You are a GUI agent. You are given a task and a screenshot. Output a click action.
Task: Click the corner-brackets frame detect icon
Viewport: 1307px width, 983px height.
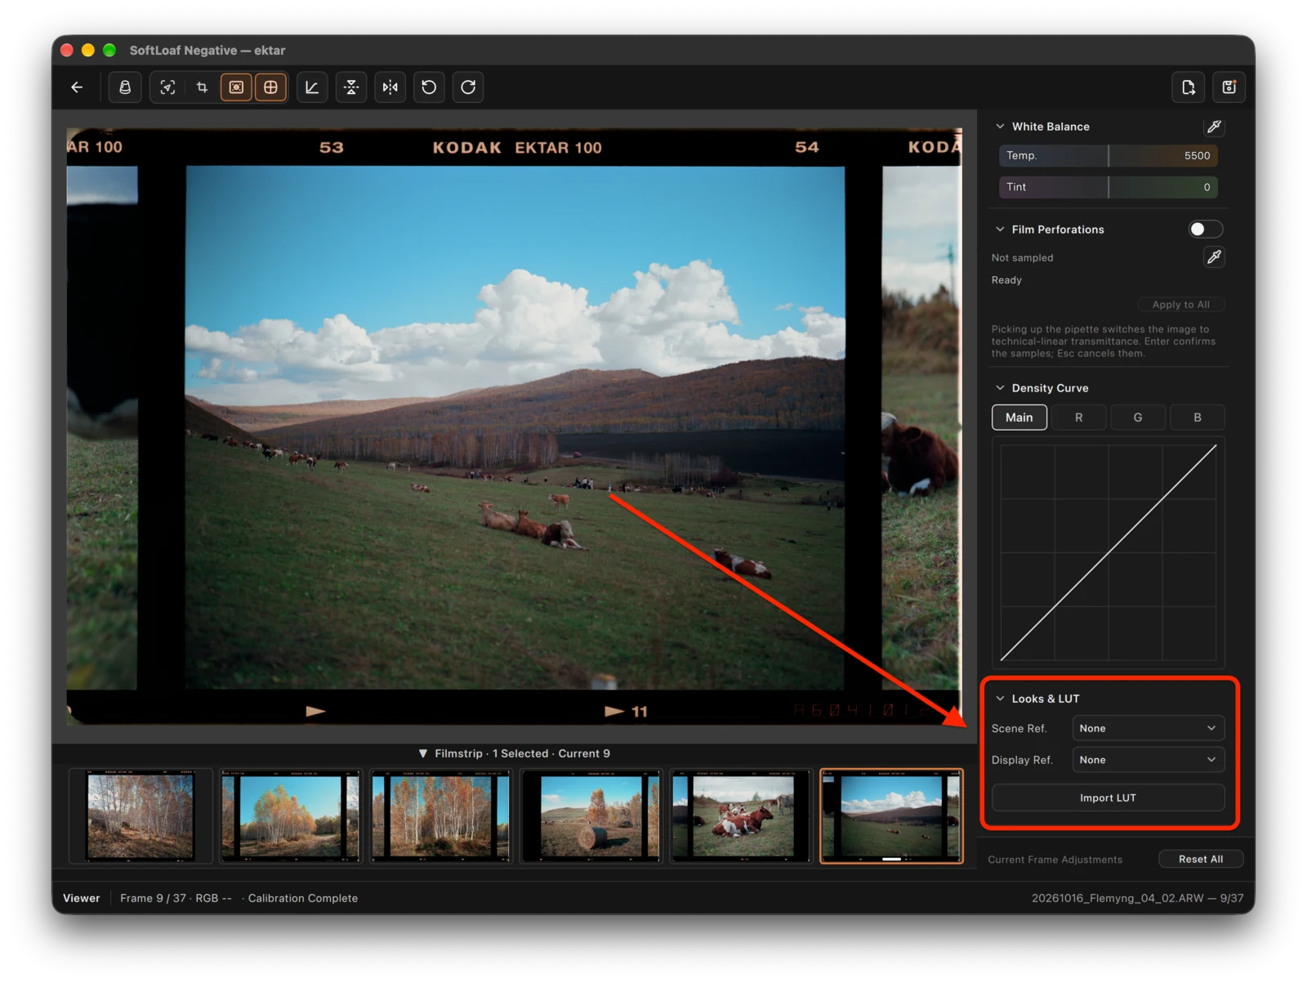pos(167,87)
